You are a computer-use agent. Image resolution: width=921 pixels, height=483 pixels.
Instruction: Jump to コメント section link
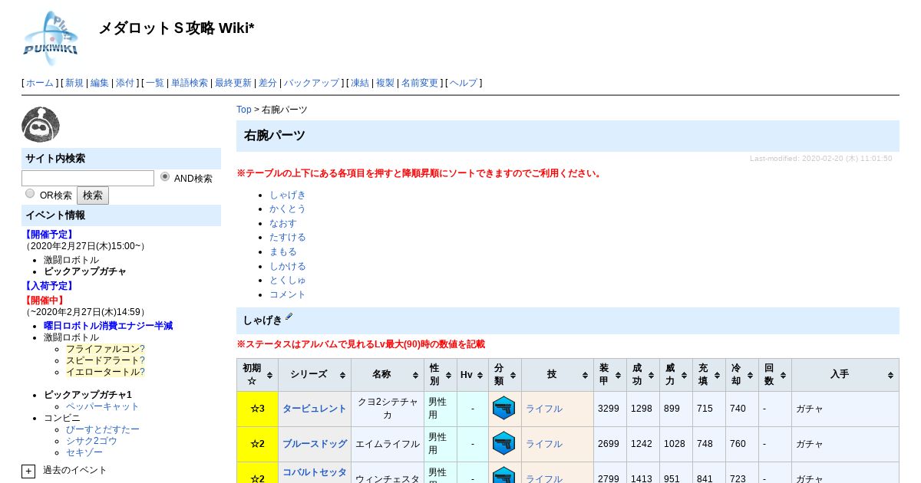click(x=288, y=294)
